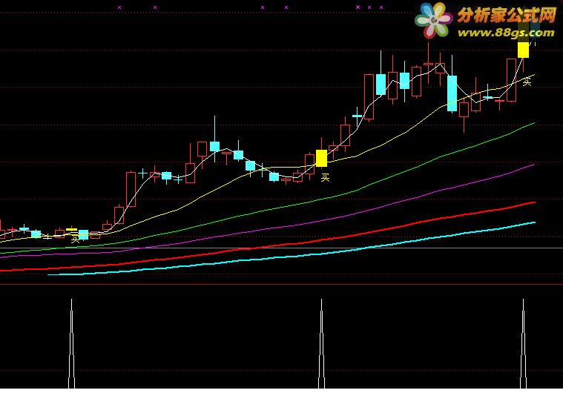Select the large yellow candle at top right
Screen dimensions: 563x393
click(523, 50)
